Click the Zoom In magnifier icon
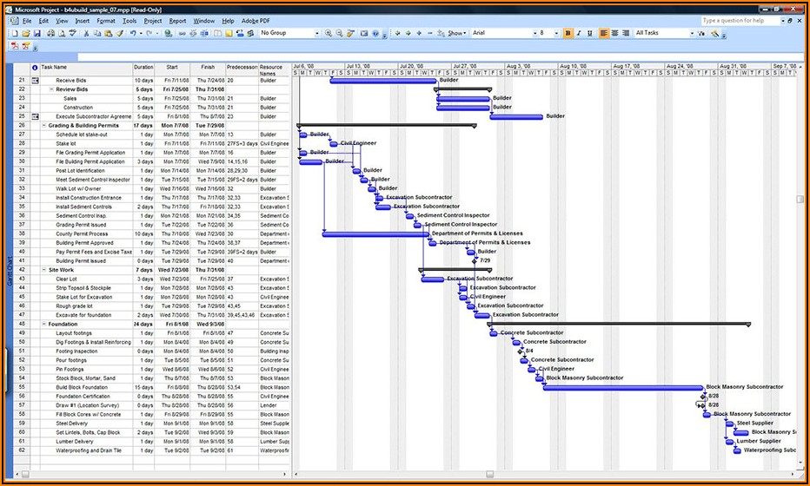The height and width of the screenshot is (486, 810). click(x=329, y=33)
